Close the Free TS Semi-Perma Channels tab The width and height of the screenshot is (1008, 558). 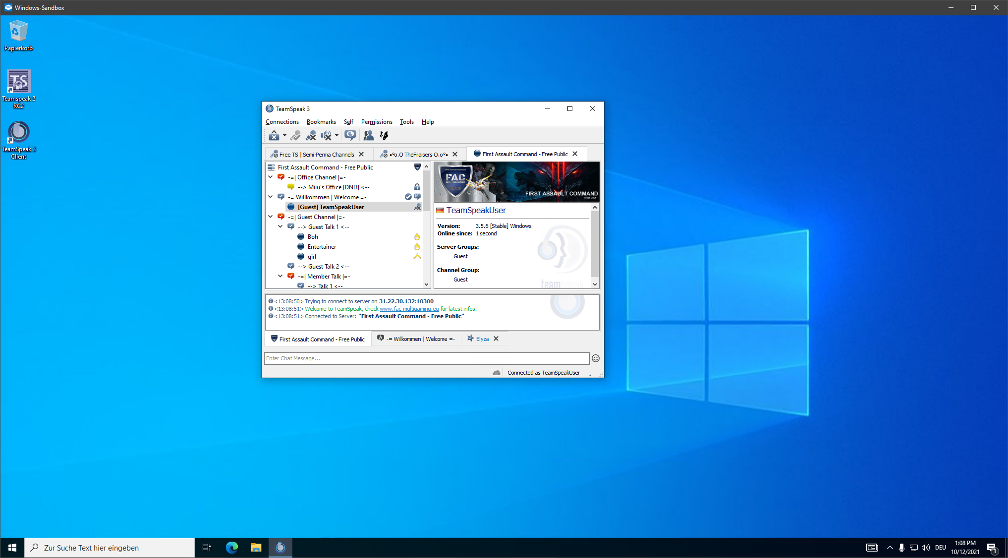click(361, 154)
